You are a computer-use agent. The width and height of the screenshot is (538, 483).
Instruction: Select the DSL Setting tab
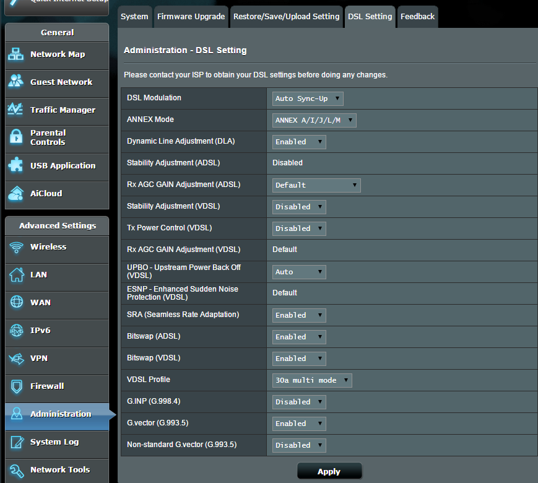pyautogui.click(x=370, y=17)
